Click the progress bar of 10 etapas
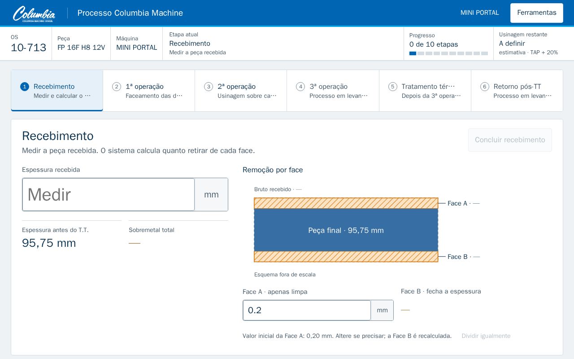 [x=448, y=53]
